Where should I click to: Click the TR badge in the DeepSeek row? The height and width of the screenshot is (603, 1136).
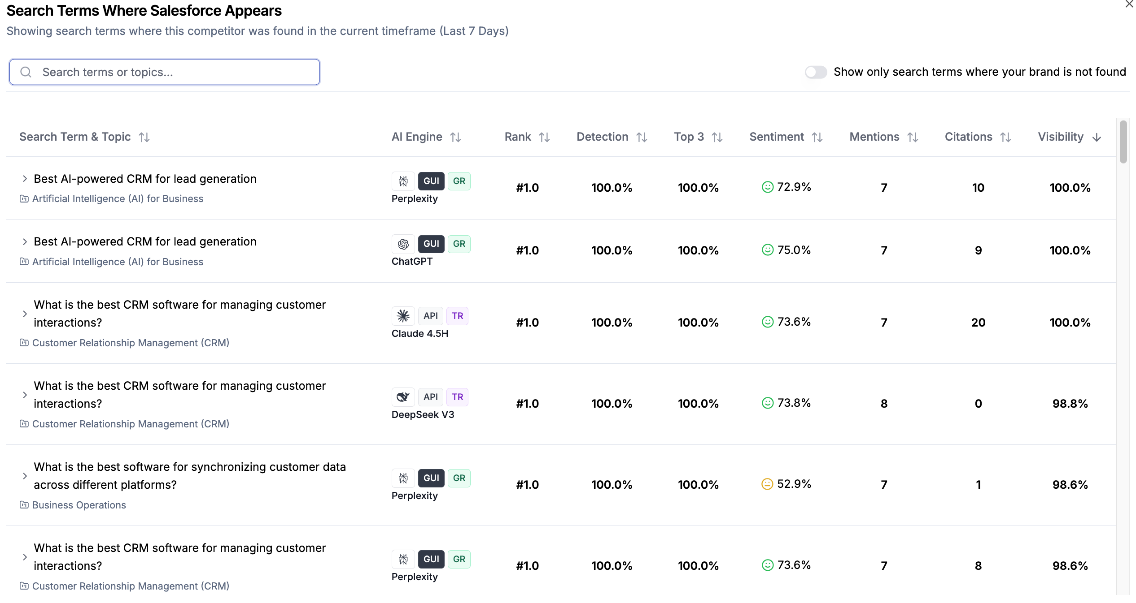(x=457, y=397)
